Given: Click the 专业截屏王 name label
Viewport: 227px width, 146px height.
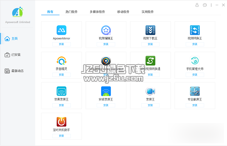Looking at the screenshot, I should pos(195,99).
